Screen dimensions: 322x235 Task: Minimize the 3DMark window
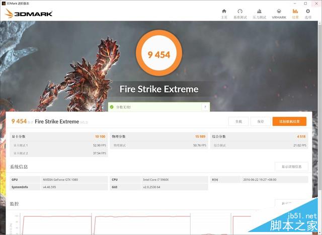pyautogui.click(x=295, y=4)
